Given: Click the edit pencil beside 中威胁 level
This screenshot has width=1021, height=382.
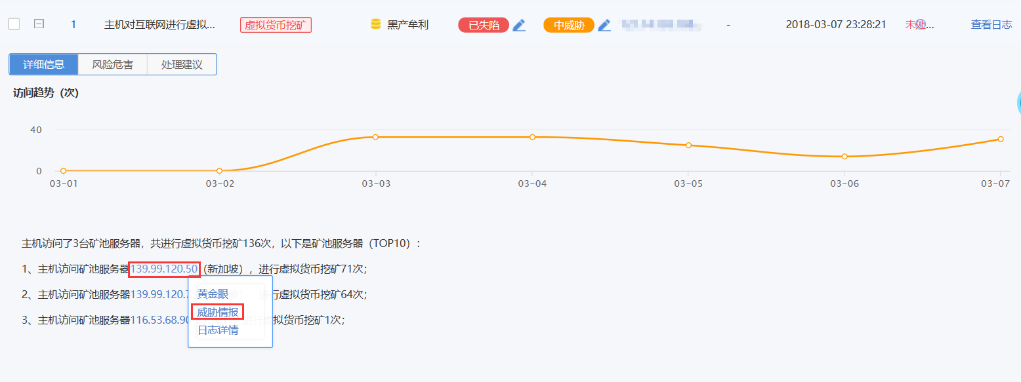Looking at the screenshot, I should [604, 25].
